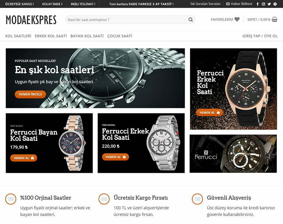Viewport: 283px width, 224px height.
Task: Go to the Çocuk Saati category
Action: [120, 36]
